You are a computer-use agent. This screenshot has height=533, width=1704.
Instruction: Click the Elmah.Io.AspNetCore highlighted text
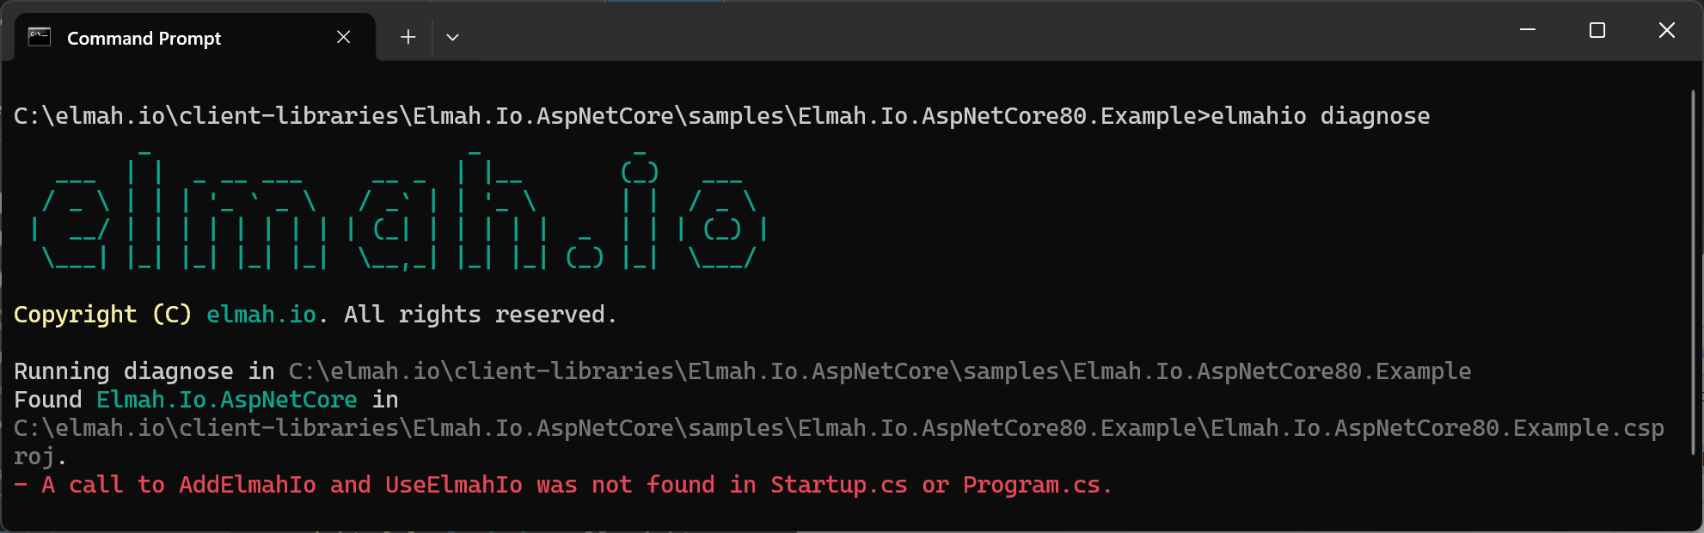(x=226, y=399)
